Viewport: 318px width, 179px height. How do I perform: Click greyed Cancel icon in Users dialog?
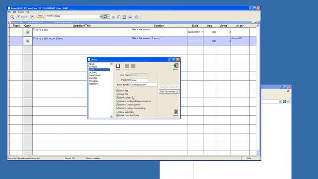coord(133,66)
